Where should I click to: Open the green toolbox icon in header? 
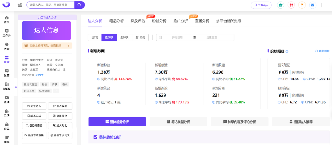[x=280, y=5]
